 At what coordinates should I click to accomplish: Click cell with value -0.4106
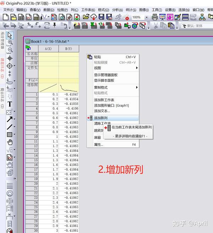click(x=69, y=109)
